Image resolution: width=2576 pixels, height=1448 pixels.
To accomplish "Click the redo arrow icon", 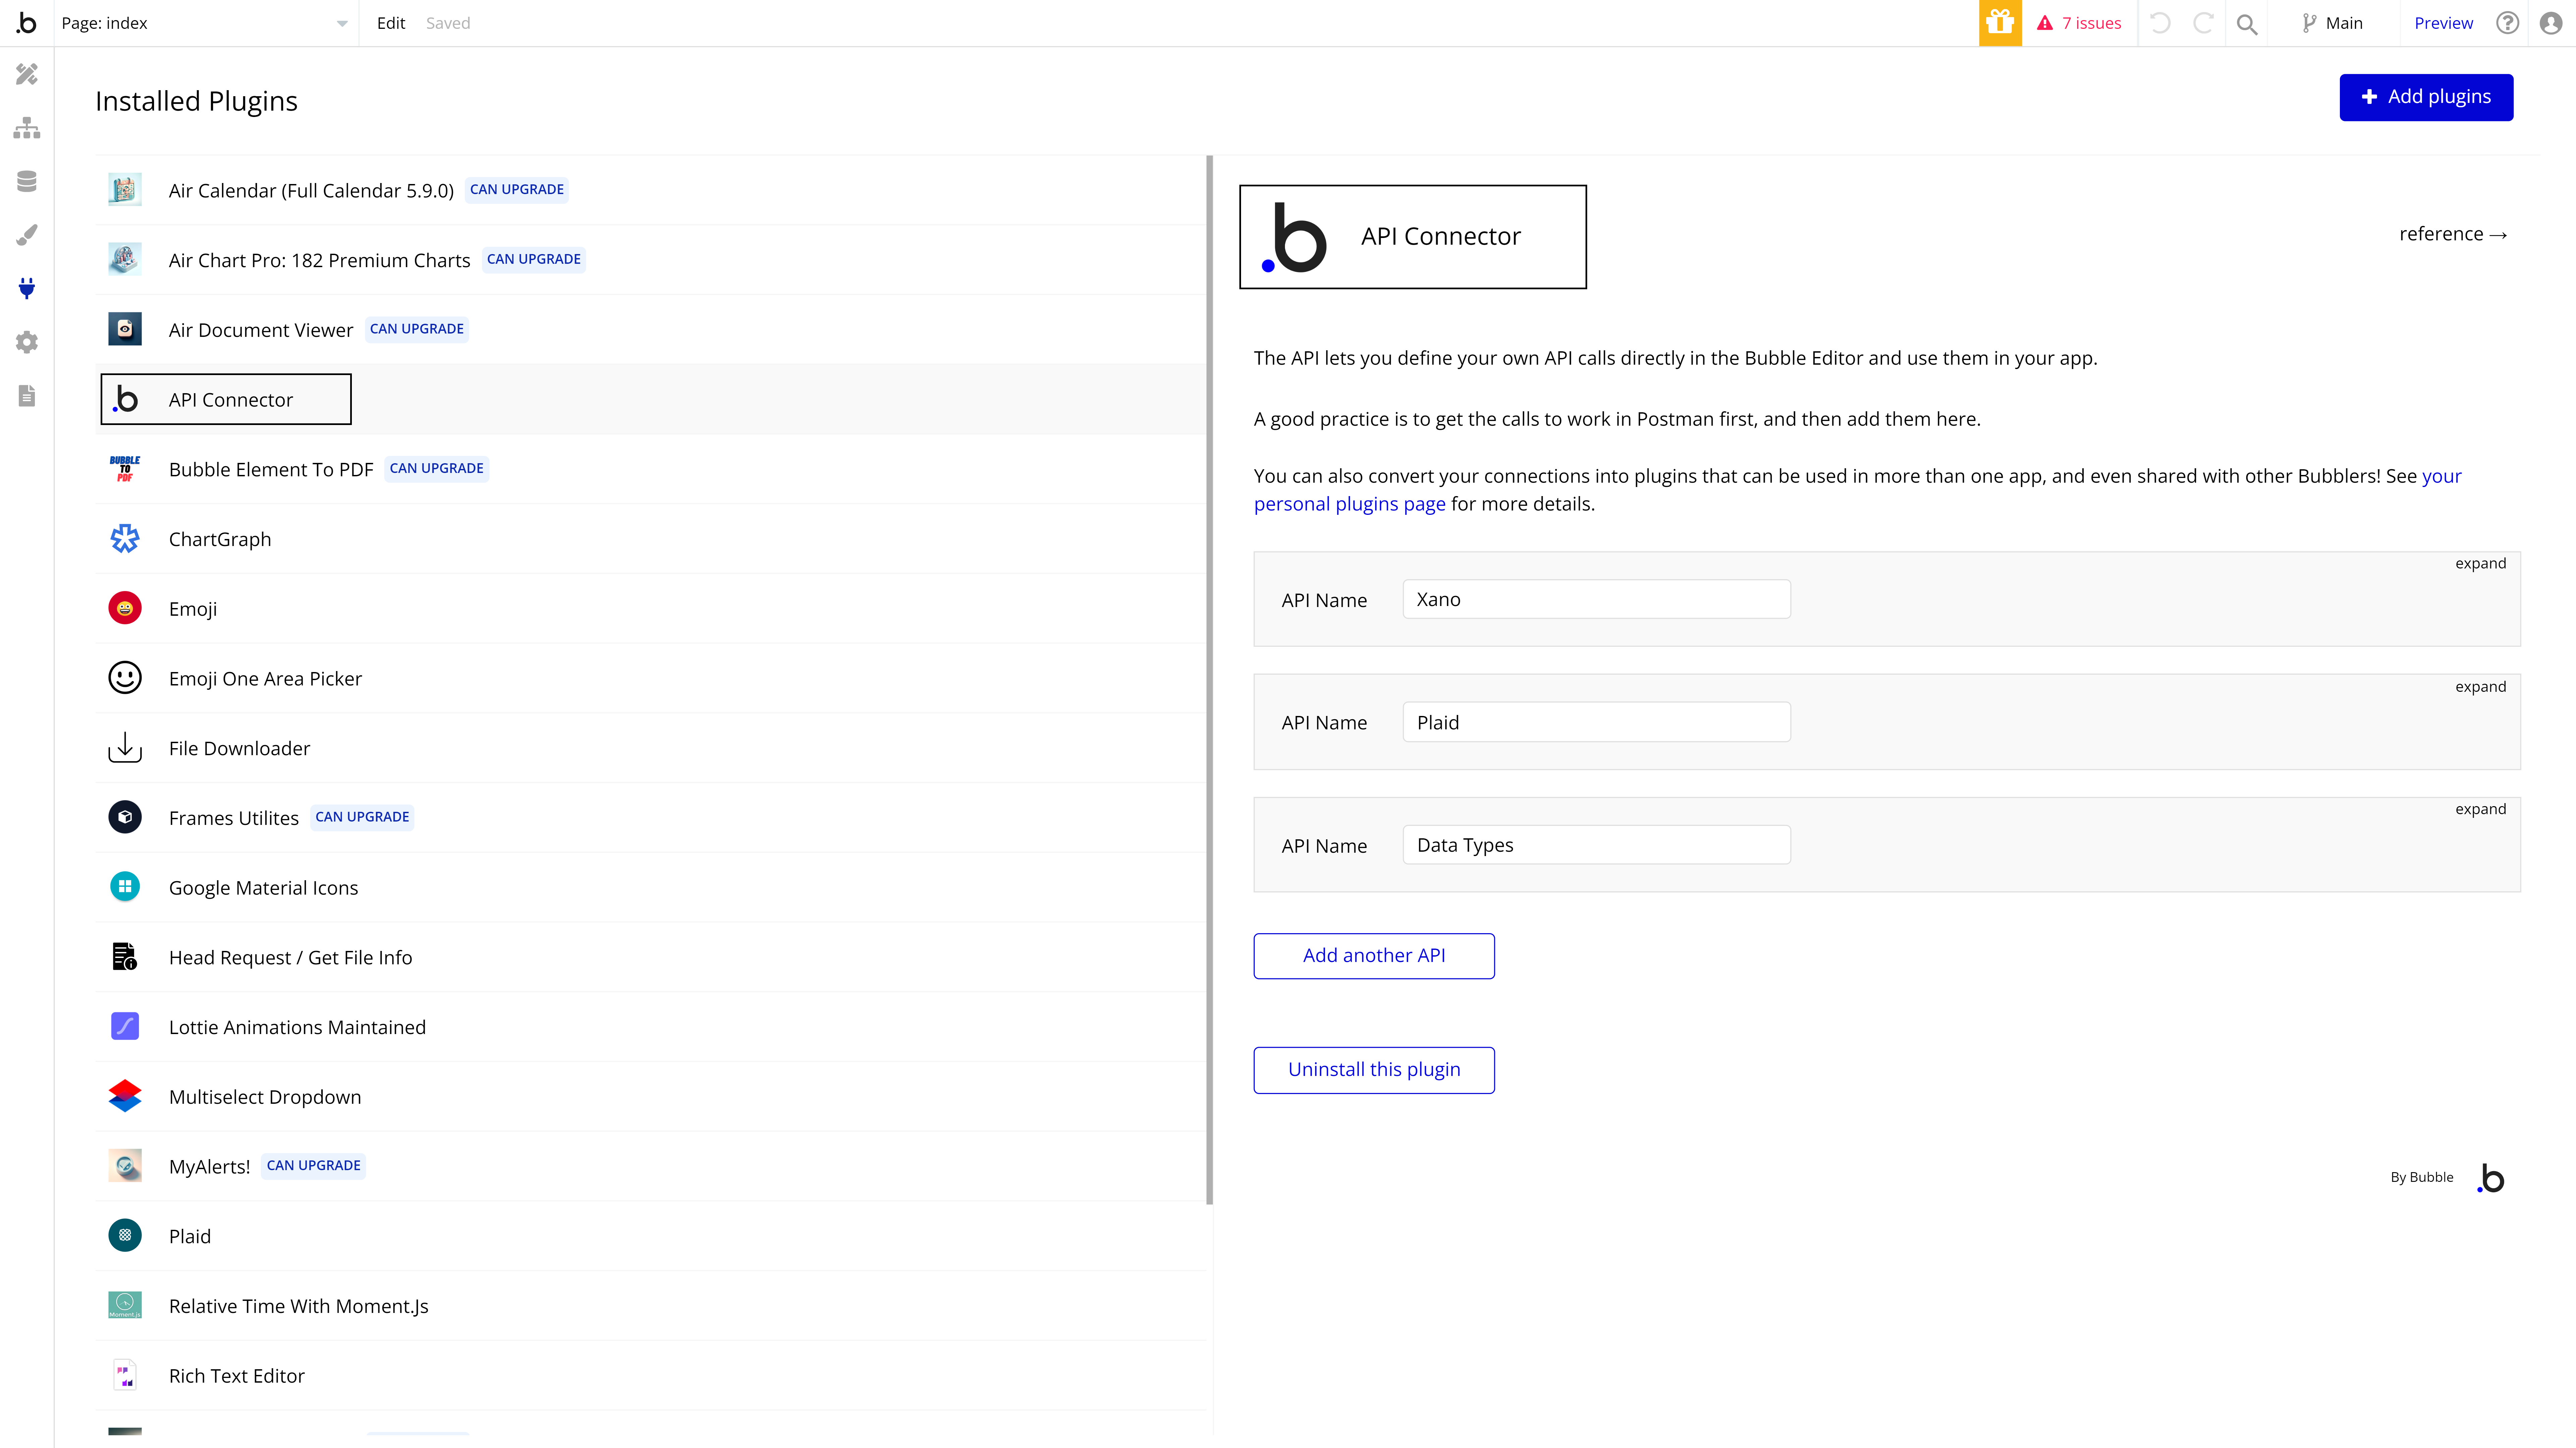I will [x=2203, y=23].
